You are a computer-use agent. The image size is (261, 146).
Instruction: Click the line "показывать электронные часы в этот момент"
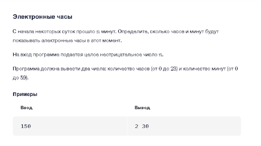[x=68, y=41]
